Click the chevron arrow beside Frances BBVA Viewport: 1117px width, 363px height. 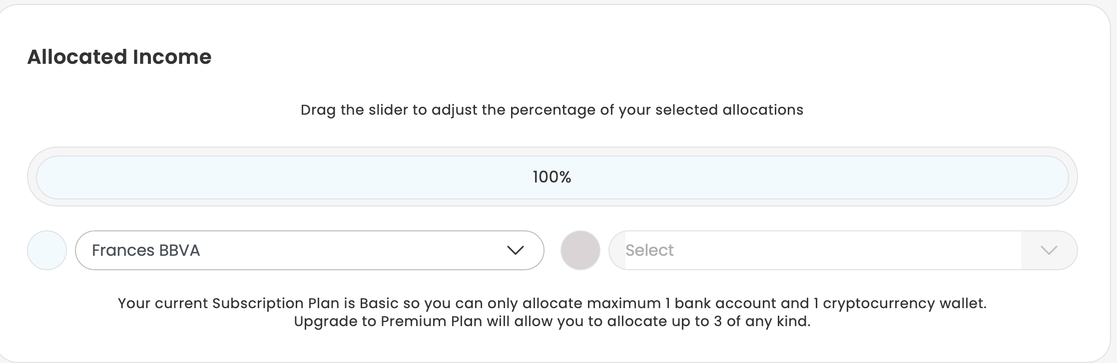pos(515,250)
